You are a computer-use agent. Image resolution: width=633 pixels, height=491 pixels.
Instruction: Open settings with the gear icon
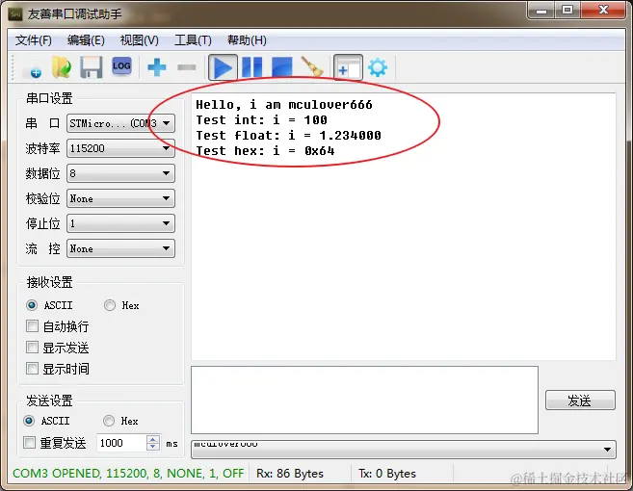point(378,67)
